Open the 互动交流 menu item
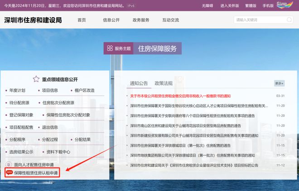 [x=170, y=20]
